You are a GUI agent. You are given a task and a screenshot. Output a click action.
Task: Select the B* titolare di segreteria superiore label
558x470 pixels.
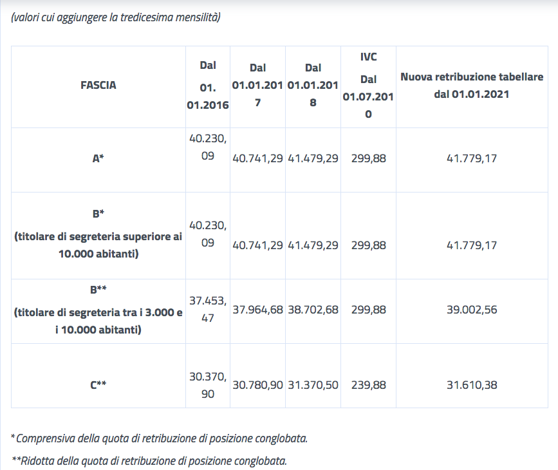click(x=98, y=236)
